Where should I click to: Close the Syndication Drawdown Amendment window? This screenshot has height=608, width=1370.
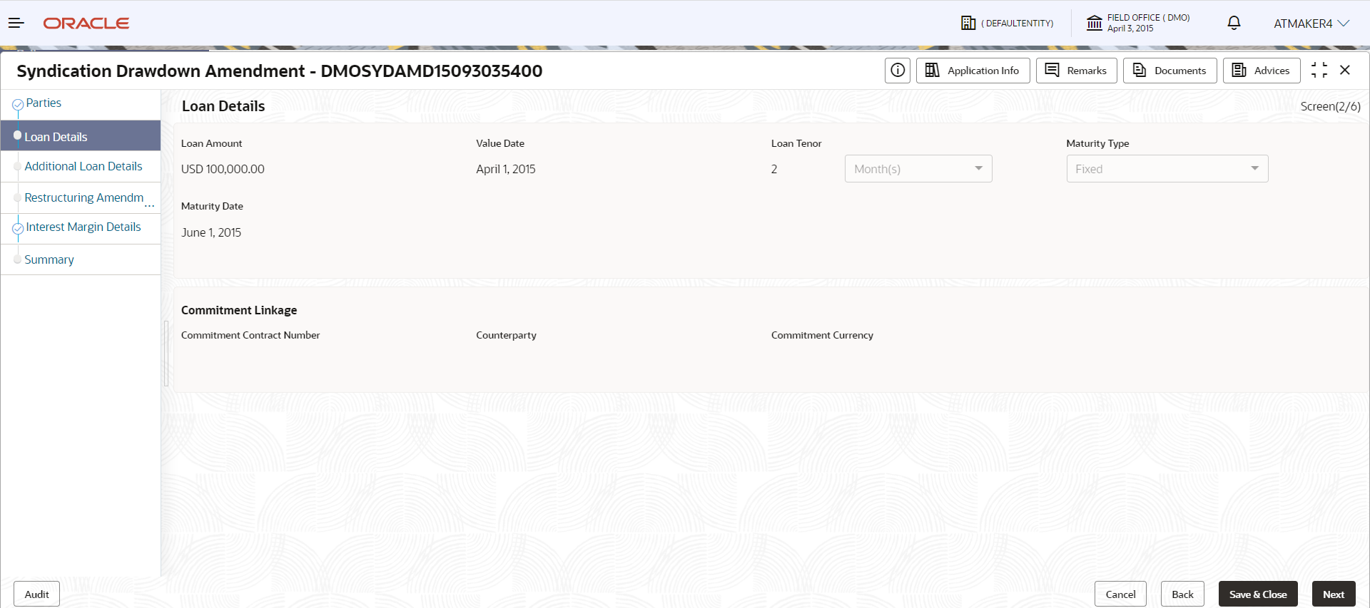click(x=1345, y=70)
